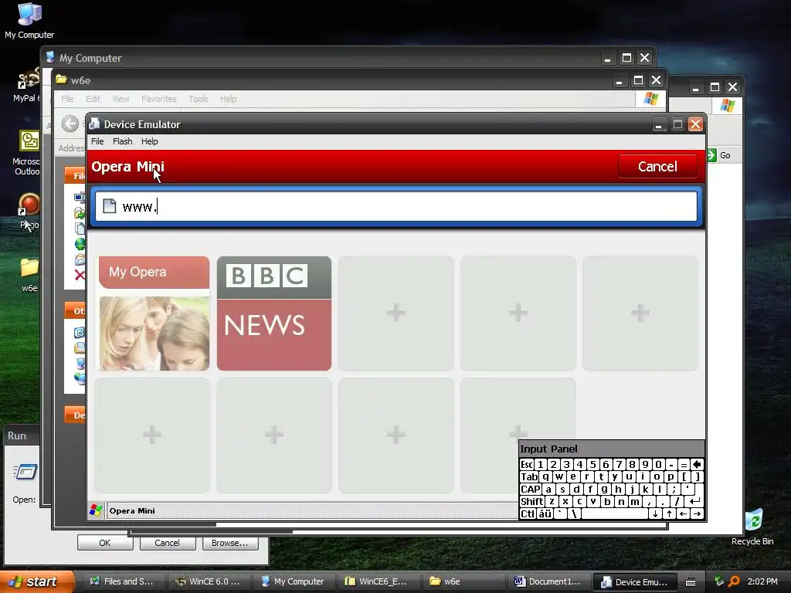This screenshot has width=791, height=593.
Task: Click the down arrow key on Input Panel
Action: click(x=655, y=513)
